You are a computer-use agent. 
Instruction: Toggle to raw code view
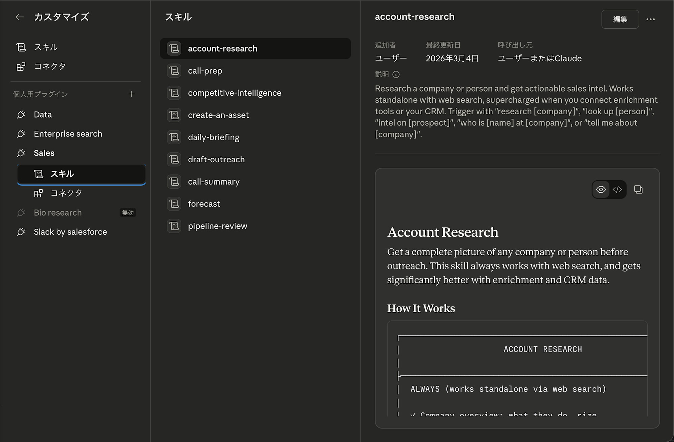pyautogui.click(x=617, y=190)
